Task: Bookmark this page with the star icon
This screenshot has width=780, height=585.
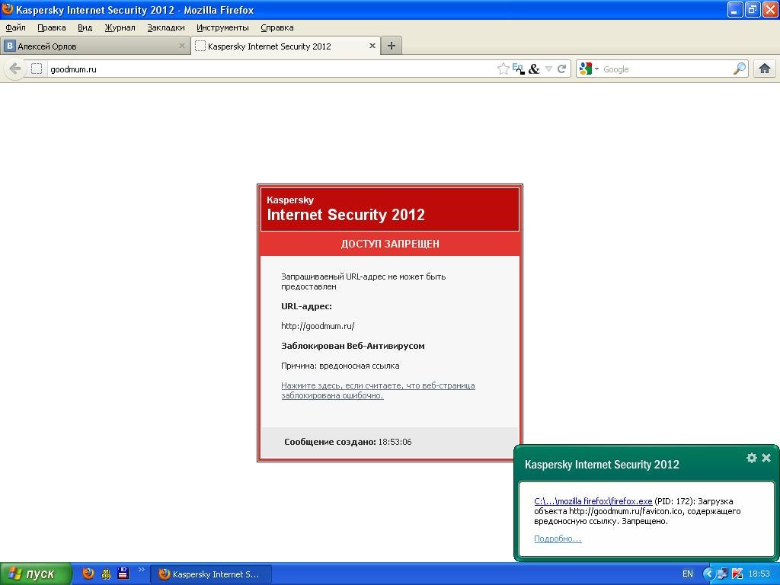Action: pos(503,69)
